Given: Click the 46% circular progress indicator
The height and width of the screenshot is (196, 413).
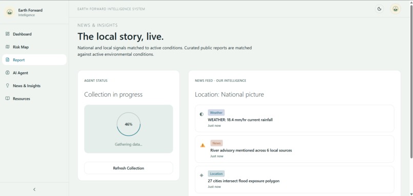Looking at the screenshot, I should coord(129,124).
